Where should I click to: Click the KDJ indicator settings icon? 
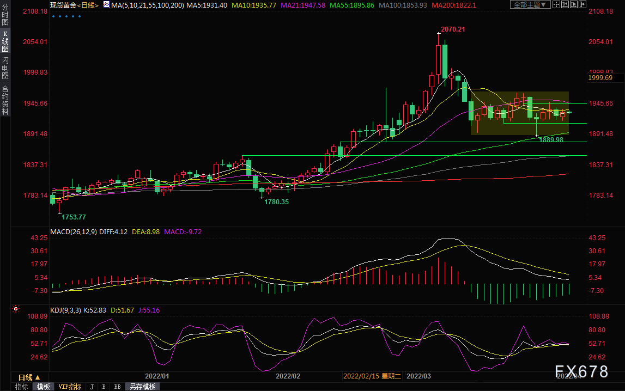pyautogui.click(x=15, y=309)
